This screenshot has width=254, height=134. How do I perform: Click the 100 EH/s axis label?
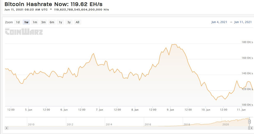click(x=247, y=105)
